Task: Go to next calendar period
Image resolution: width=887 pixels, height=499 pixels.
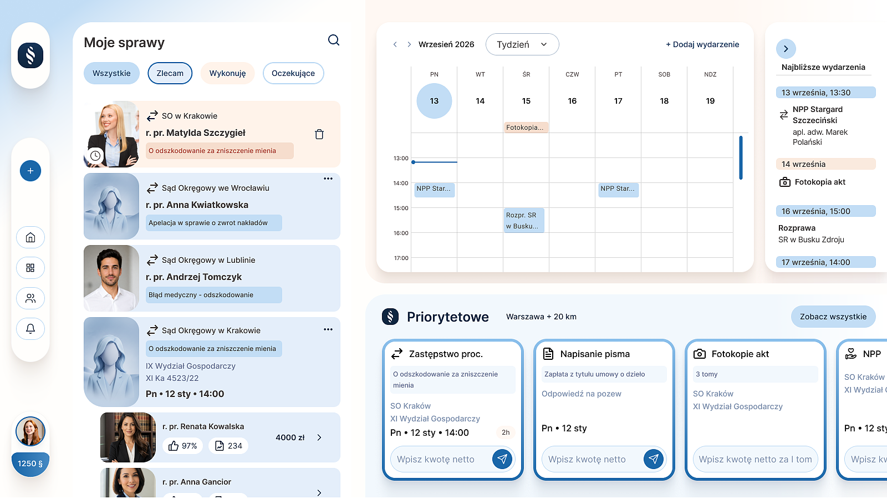Action: tap(409, 44)
